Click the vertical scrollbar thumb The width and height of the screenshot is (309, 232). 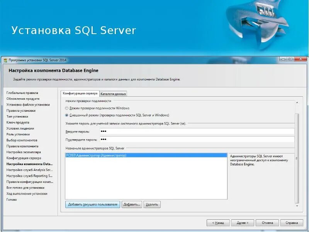pos(297,158)
